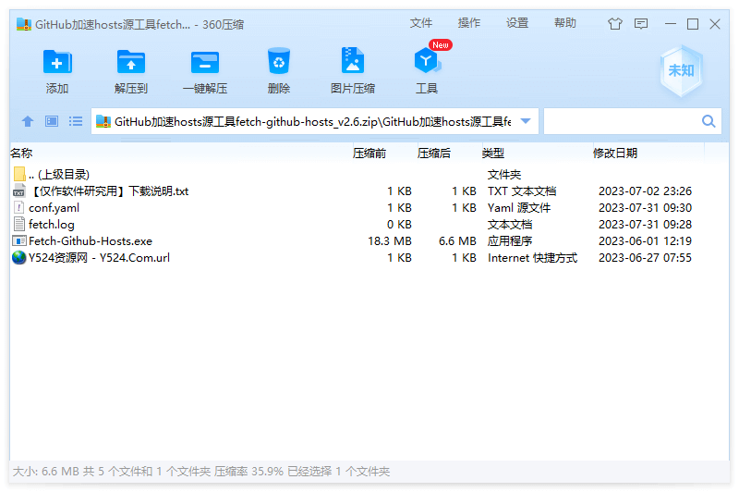Screen dimensions: 739x492
Task: Click the Delete (删除) trash icon
Action: coord(279,61)
